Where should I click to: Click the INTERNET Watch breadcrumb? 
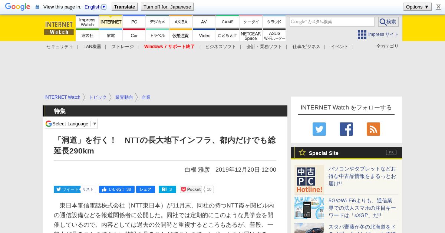[62, 97]
